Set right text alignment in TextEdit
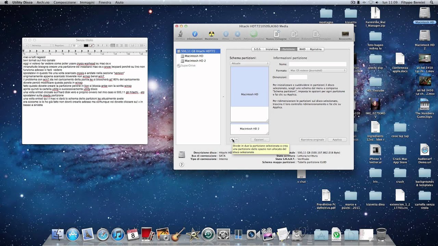 coord(121,45)
